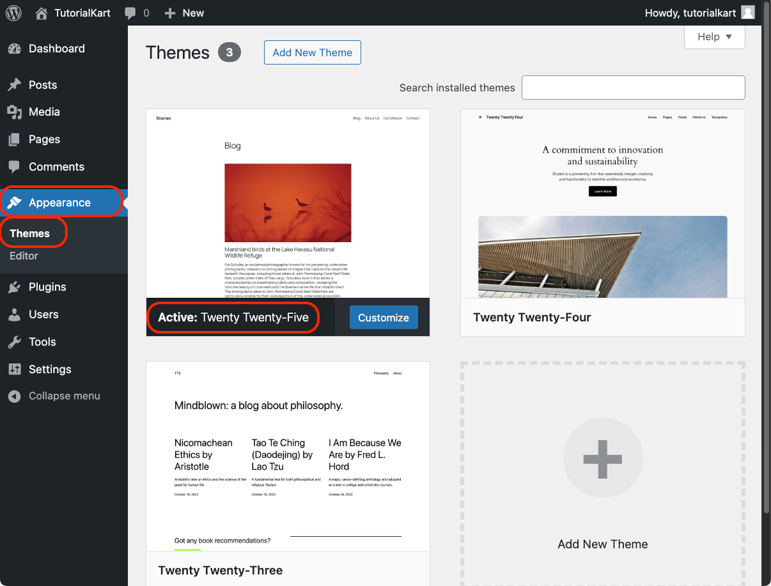Open the Users menu
The height and width of the screenshot is (586, 771).
tap(64, 314)
